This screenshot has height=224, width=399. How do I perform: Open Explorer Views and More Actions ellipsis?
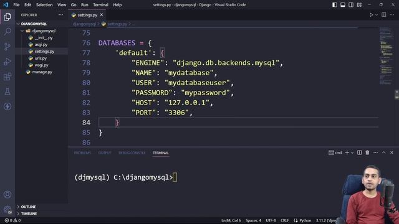60,15
